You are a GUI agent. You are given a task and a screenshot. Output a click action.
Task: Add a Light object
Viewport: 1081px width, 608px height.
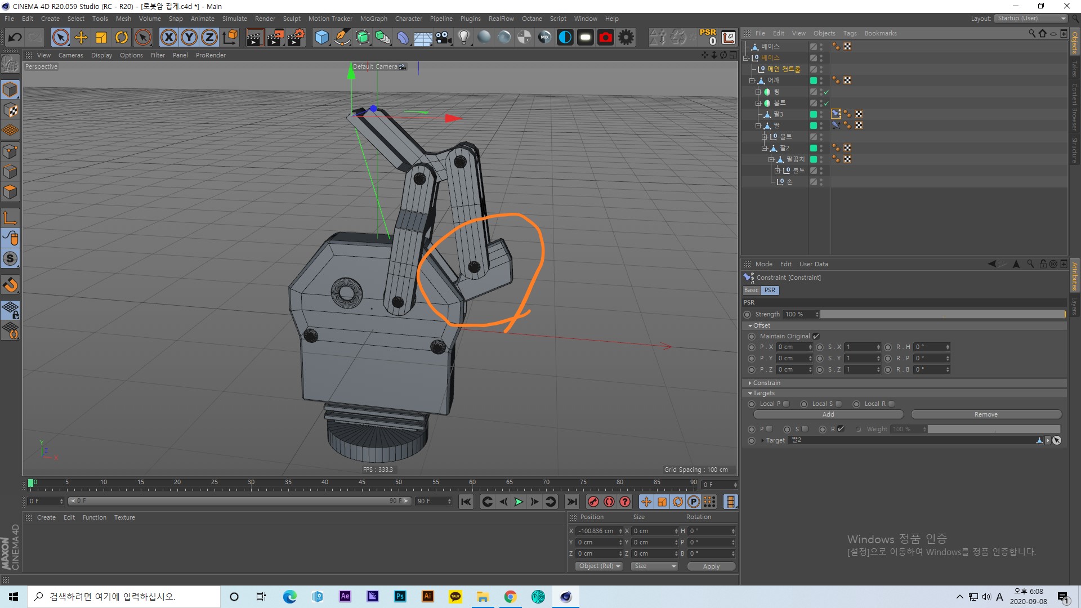pos(464,38)
